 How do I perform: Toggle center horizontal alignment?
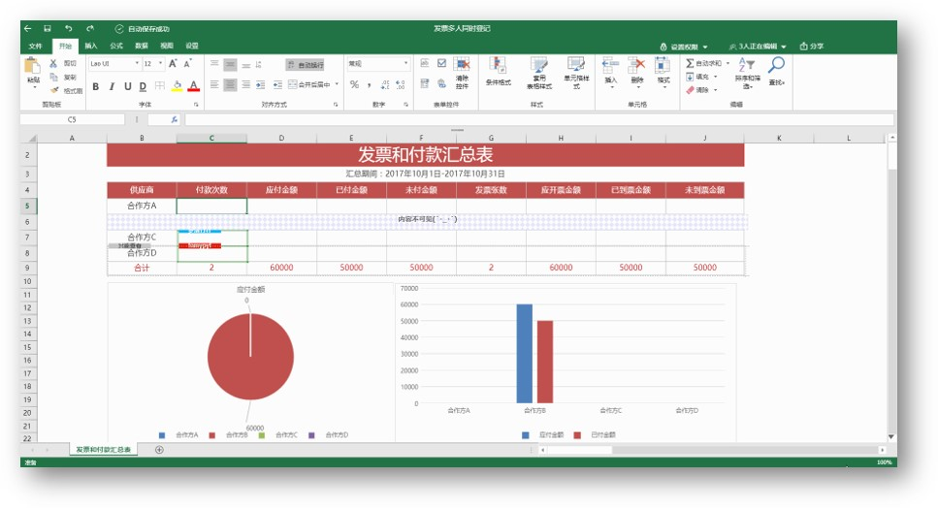(x=230, y=85)
